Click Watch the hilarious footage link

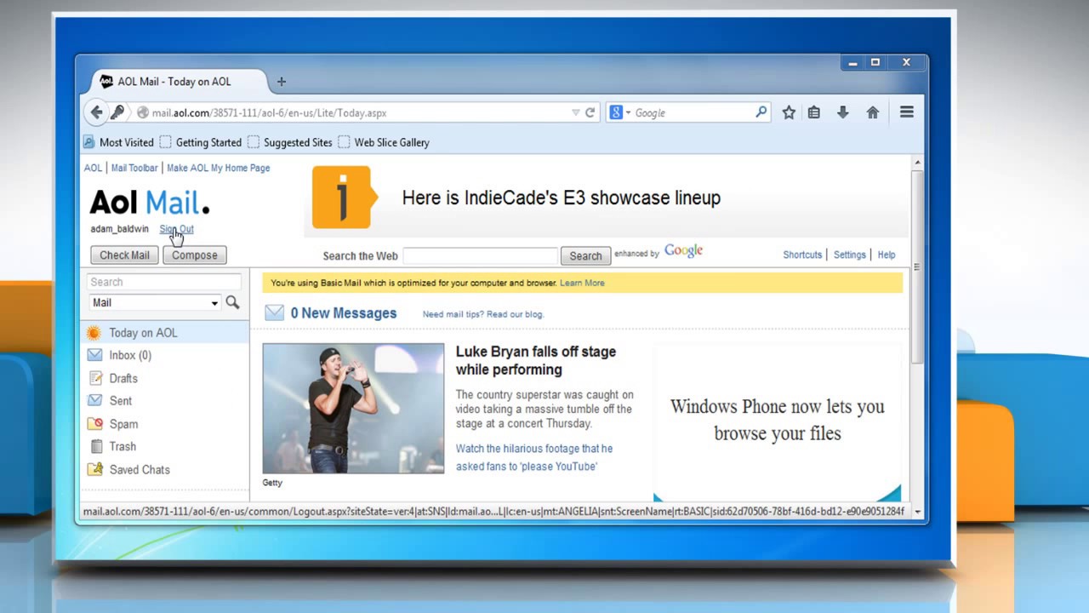tap(534, 457)
